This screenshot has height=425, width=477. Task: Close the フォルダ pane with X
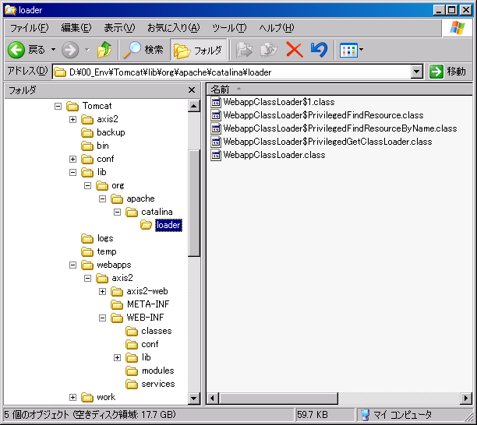[192, 90]
